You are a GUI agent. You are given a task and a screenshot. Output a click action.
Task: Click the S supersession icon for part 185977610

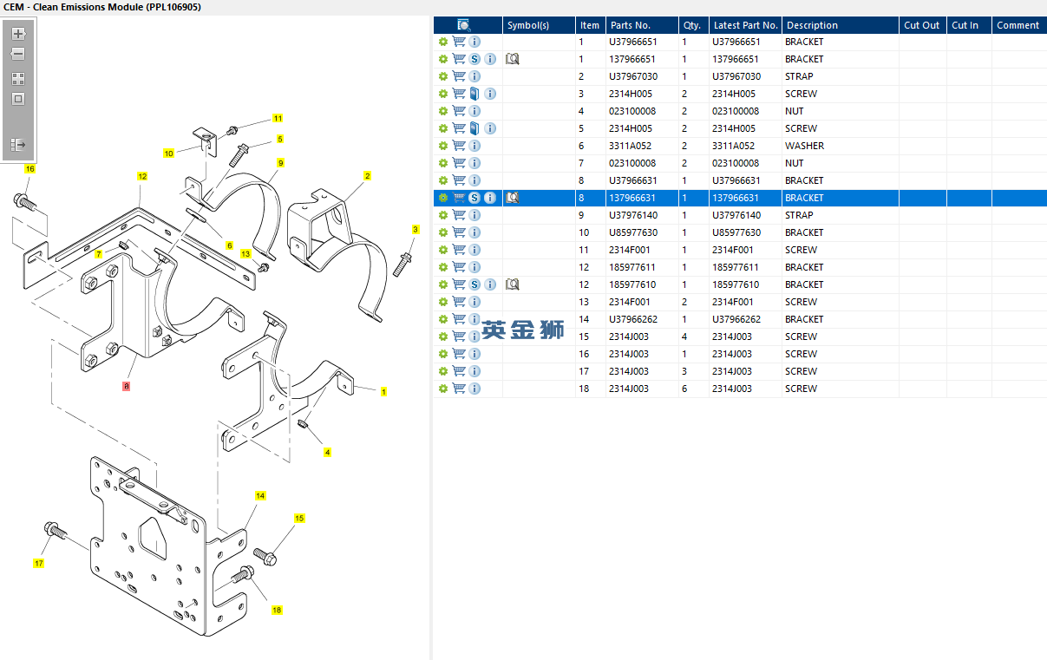474,284
